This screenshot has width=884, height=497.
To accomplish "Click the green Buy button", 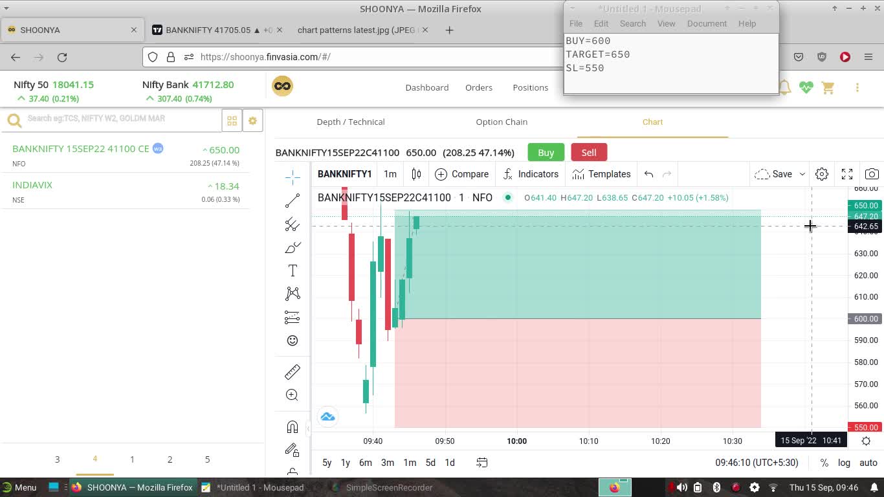I will pos(546,152).
